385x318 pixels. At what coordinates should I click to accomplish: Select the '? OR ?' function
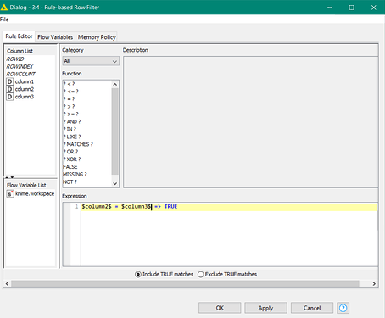(70, 152)
